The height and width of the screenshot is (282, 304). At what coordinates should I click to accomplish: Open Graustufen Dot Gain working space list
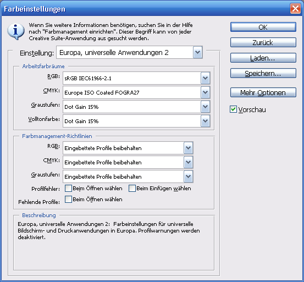point(205,107)
